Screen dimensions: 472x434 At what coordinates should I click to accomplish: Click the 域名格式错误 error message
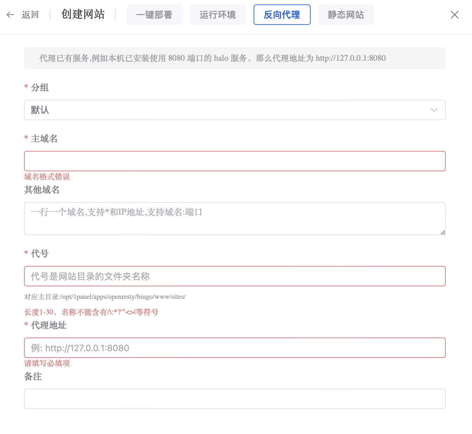[47, 177]
